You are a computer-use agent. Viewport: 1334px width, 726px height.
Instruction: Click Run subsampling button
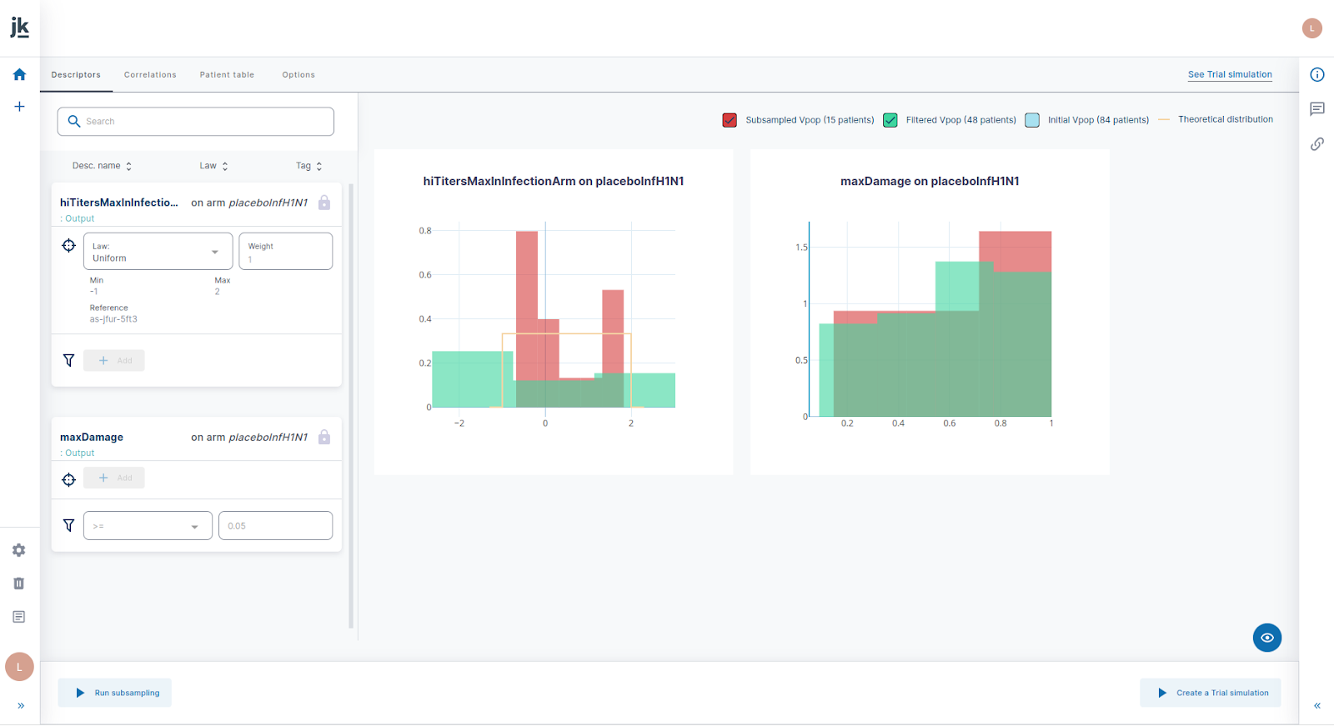point(115,693)
